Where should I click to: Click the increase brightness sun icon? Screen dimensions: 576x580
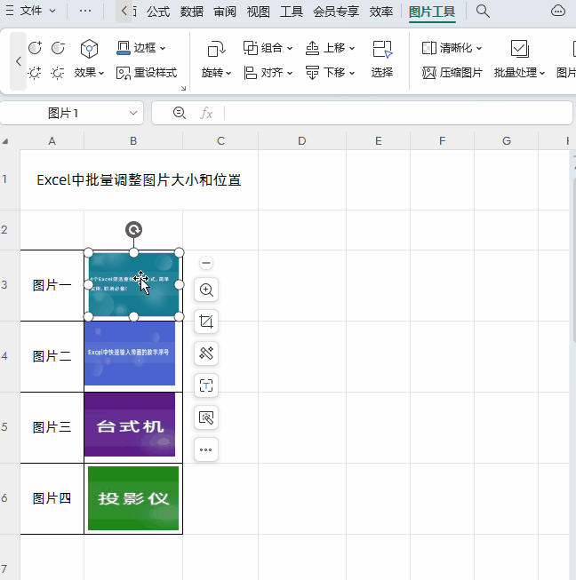[35, 73]
